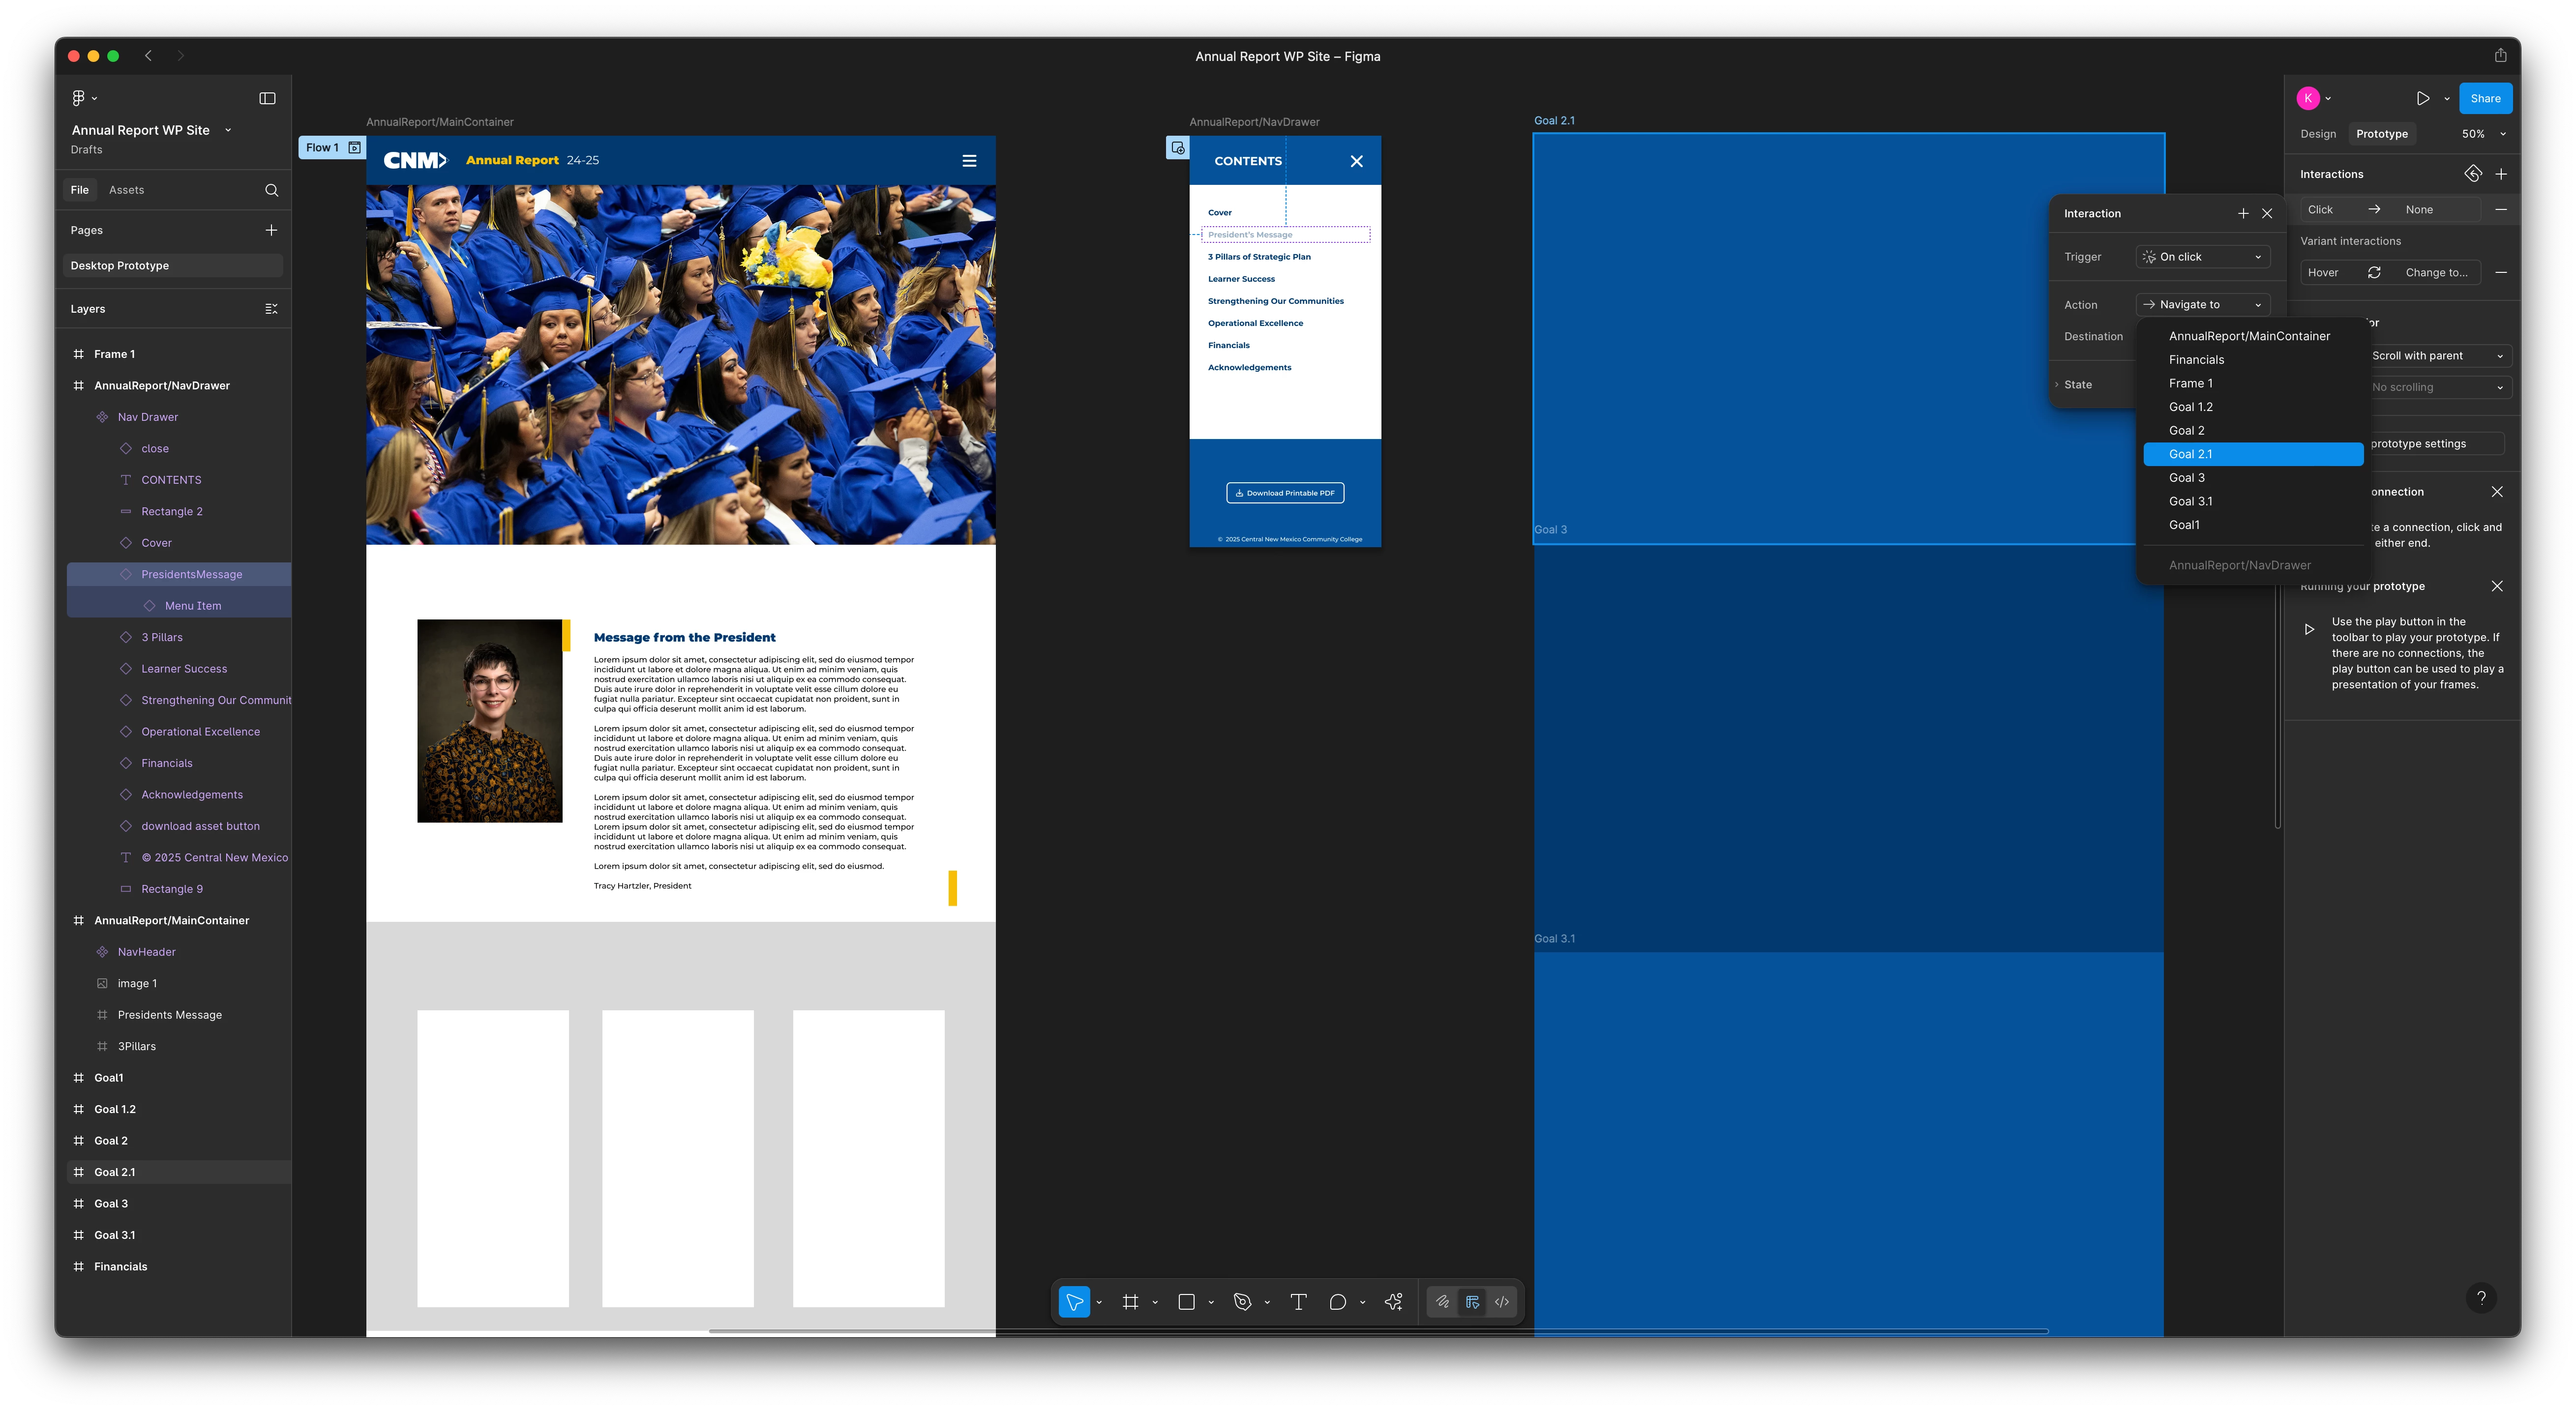Collapse all layers using the Layers header icon

point(271,309)
